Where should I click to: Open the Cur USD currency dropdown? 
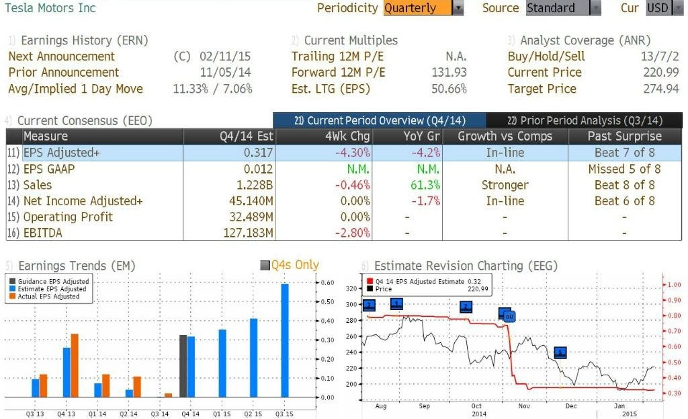[x=664, y=8]
